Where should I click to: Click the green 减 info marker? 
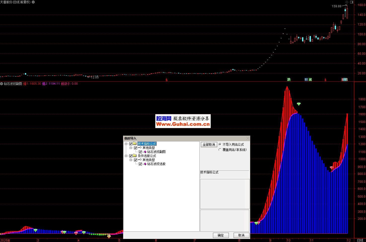tap(310, 79)
